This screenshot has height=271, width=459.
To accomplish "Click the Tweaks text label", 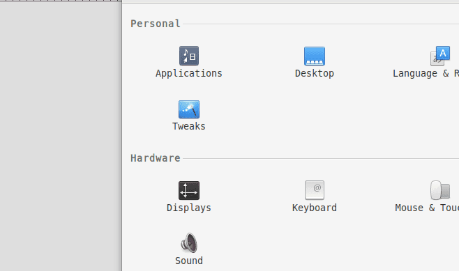I will click(189, 126).
